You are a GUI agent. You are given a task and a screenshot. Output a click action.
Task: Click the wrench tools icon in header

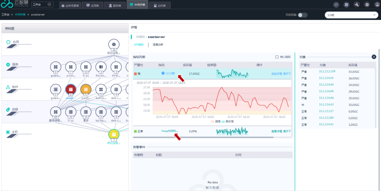tap(357, 5)
